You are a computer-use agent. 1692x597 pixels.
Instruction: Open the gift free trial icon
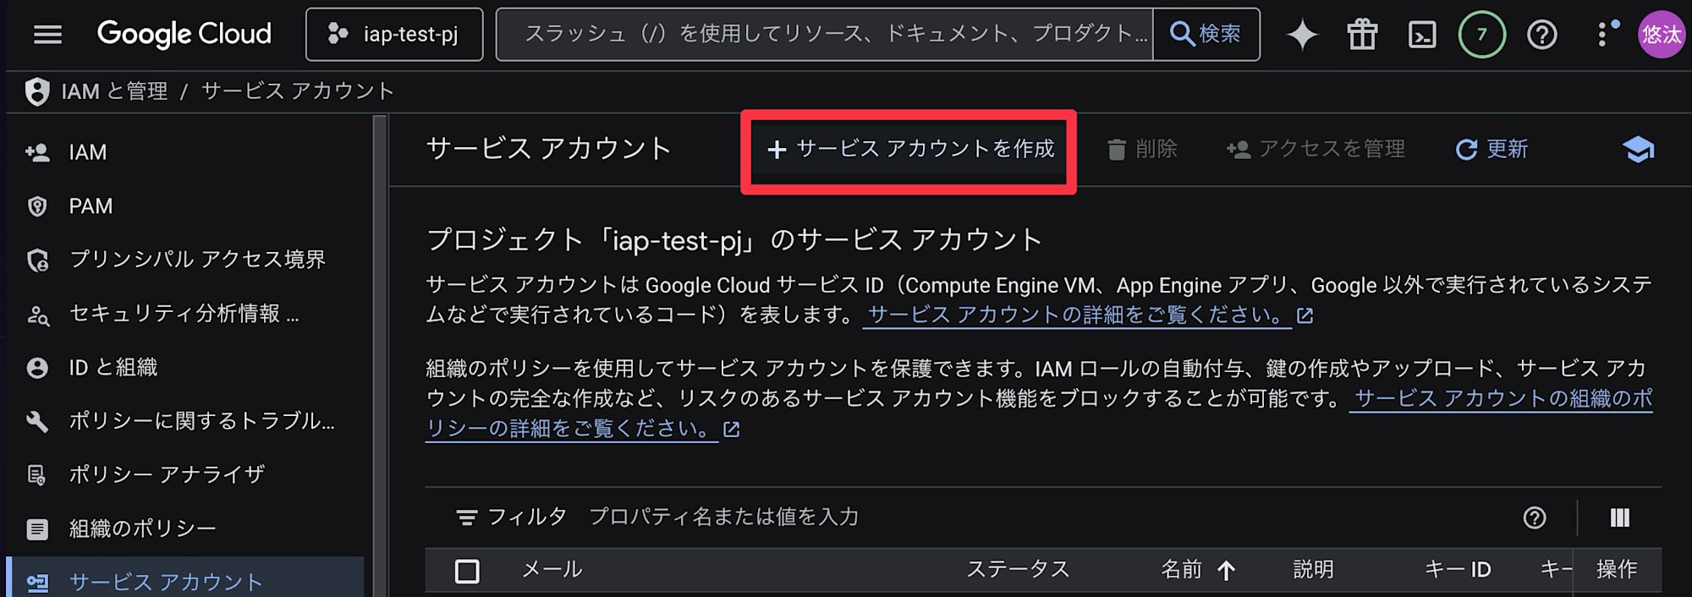[1362, 35]
